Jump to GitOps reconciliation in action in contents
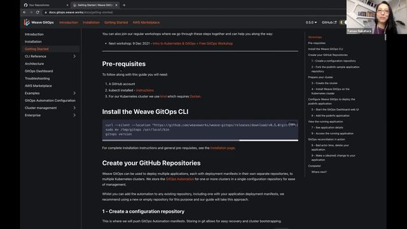 tap(326, 139)
